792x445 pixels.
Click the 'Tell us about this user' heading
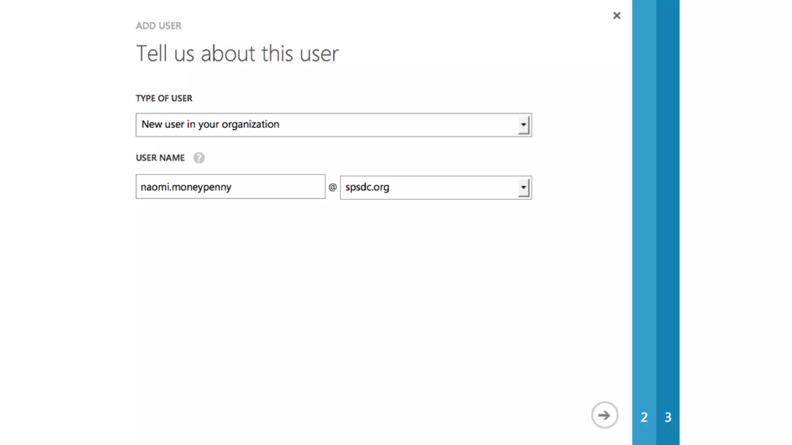tap(237, 53)
